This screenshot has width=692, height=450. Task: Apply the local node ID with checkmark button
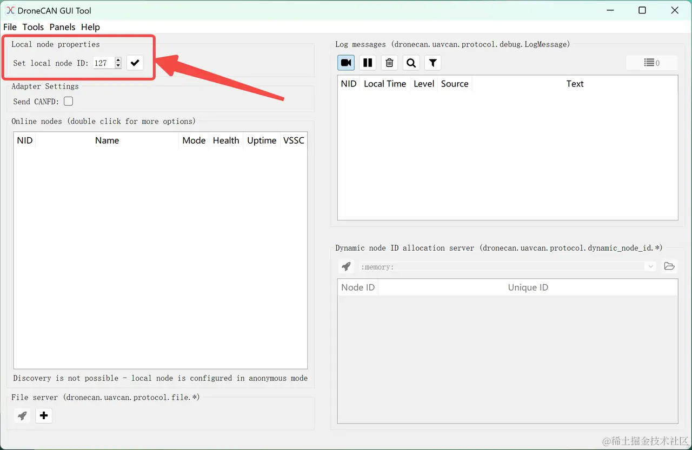coord(135,63)
